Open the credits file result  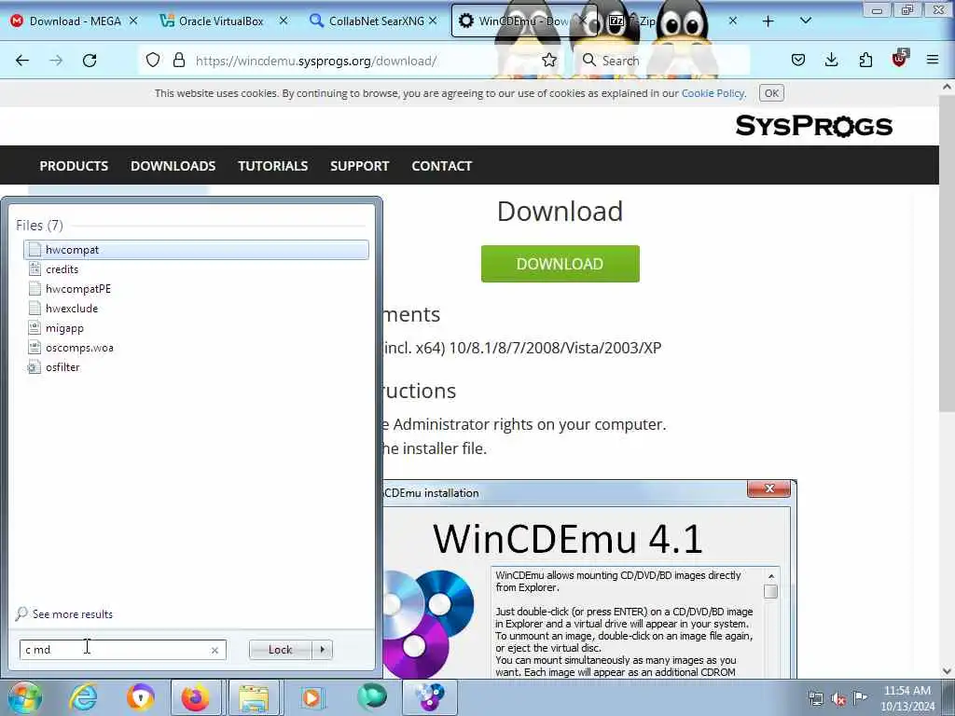coord(196,269)
